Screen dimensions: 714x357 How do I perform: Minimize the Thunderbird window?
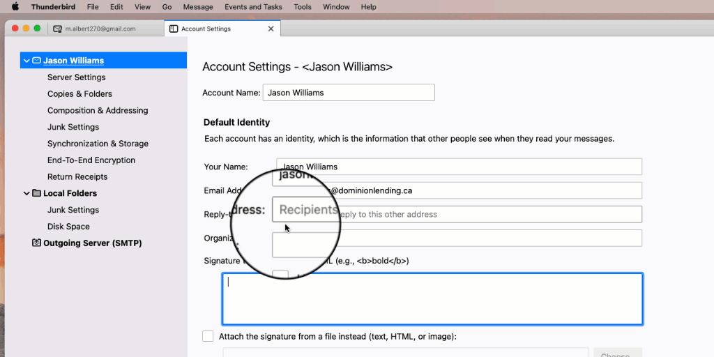pyautogui.click(x=26, y=28)
